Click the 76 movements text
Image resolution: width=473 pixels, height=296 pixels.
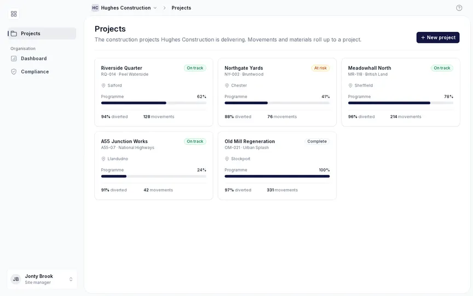click(282, 117)
